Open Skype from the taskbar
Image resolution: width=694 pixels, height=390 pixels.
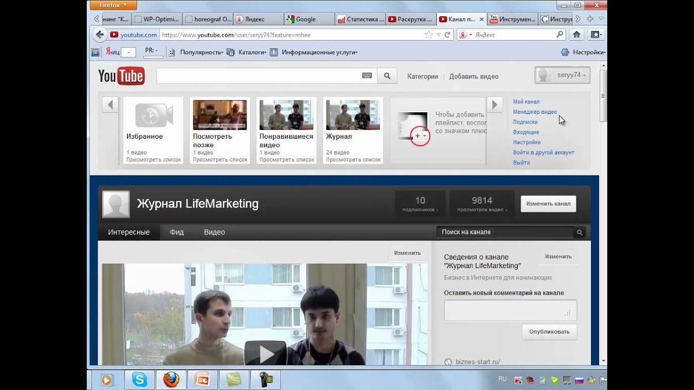(x=139, y=380)
